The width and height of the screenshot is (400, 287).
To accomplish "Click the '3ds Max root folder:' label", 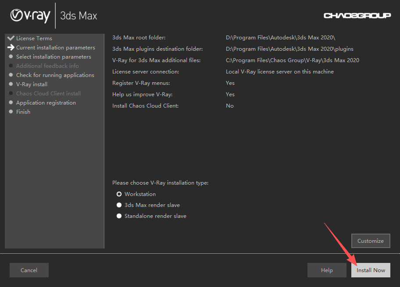I will pos(139,38).
